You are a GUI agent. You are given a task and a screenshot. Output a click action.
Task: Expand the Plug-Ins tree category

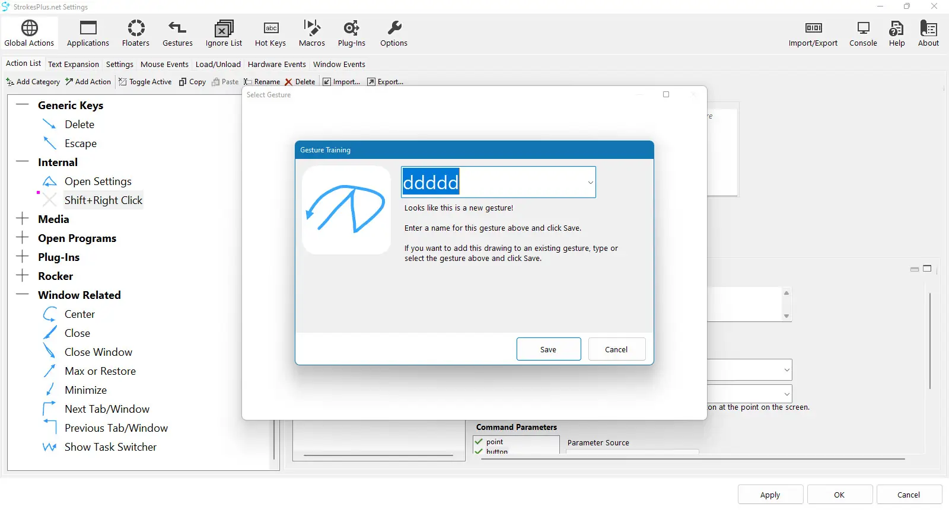coord(23,257)
